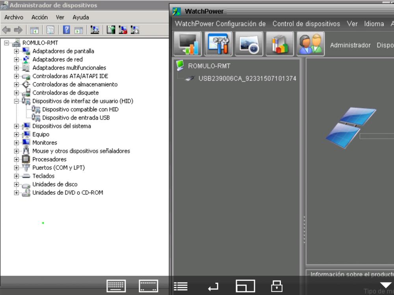Open the Idioma menu in WatchPower

click(374, 24)
